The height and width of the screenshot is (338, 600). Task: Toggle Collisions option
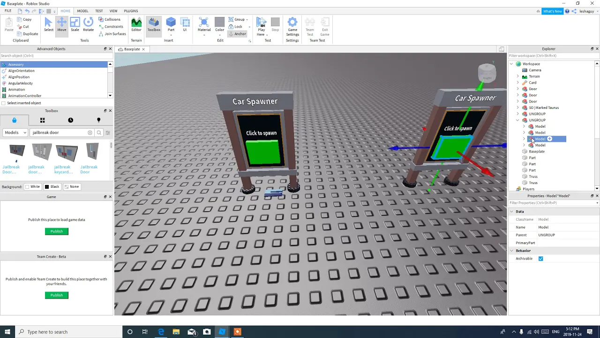(109, 19)
